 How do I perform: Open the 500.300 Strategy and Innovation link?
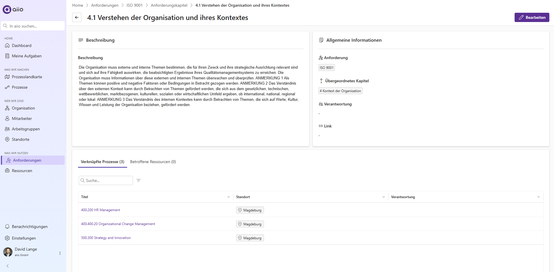point(106,238)
